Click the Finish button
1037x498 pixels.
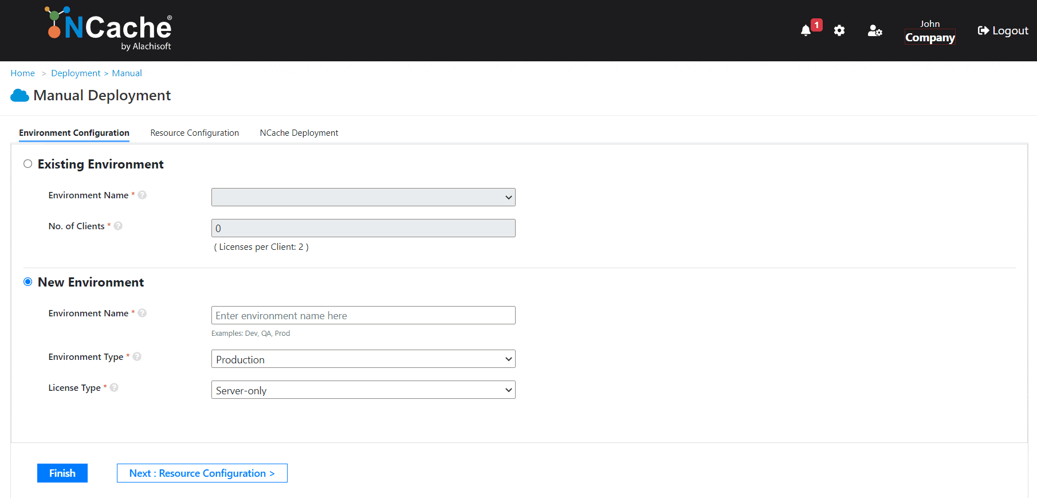[62, 473]
